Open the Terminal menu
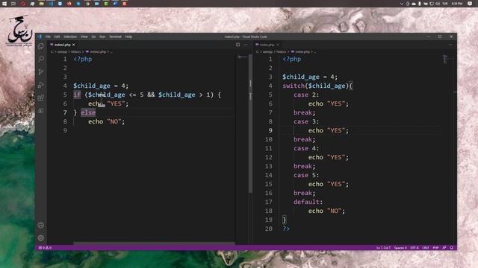This screenshot has height=268, width=478. pyautogui.click(x=115, y=36)
